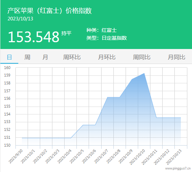Click the 2023/9/30 x-axis date label
Viewport: 192px width, 172px height.
coord(15,156)
